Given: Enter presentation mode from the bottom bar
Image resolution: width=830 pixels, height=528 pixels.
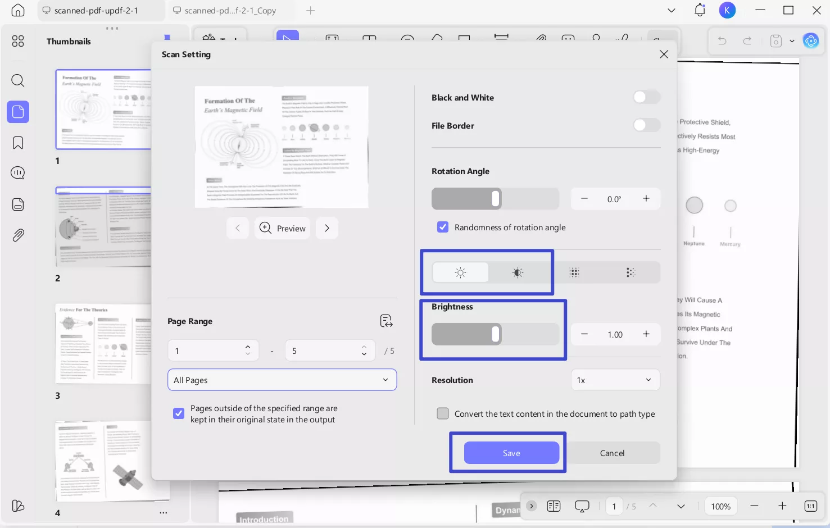Looking at the screenshot, I should pos(582,506).
